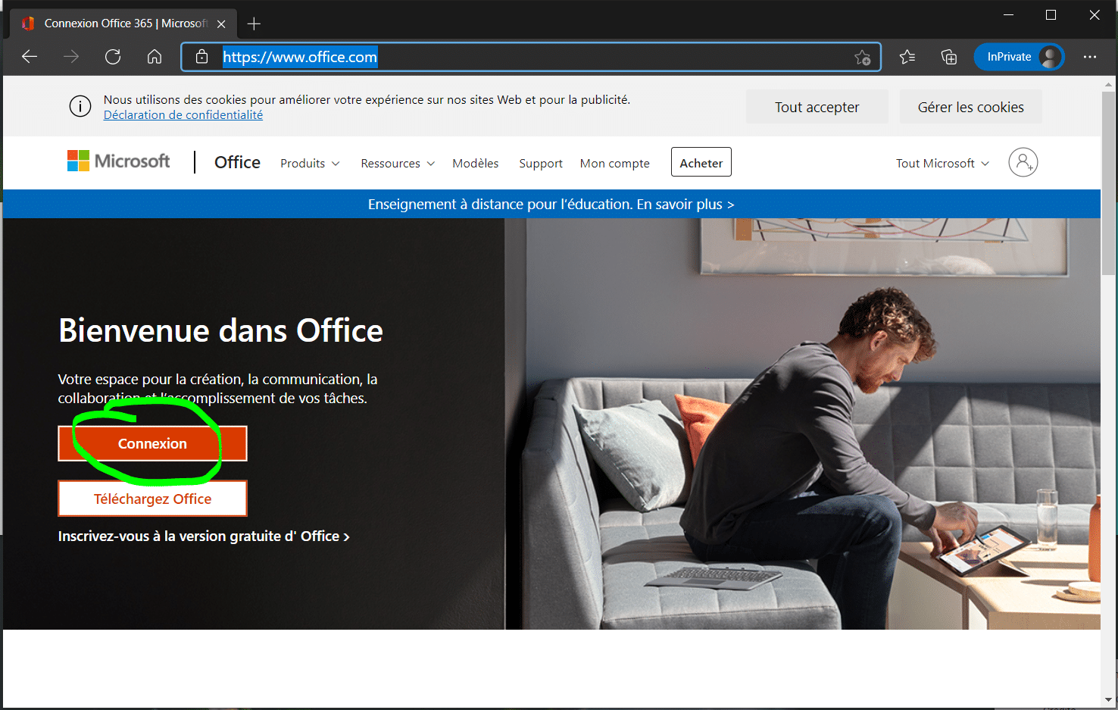This screenshot has width=1118, height=710.
Task: Click the cookie info circle icon
Action: click(80, 107)
